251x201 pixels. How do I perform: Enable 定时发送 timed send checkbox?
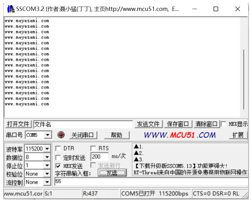[x=58, y=158]
